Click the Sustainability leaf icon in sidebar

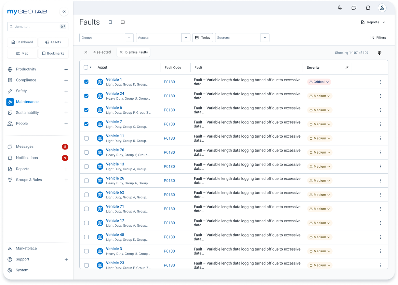(x=10, y=113)
